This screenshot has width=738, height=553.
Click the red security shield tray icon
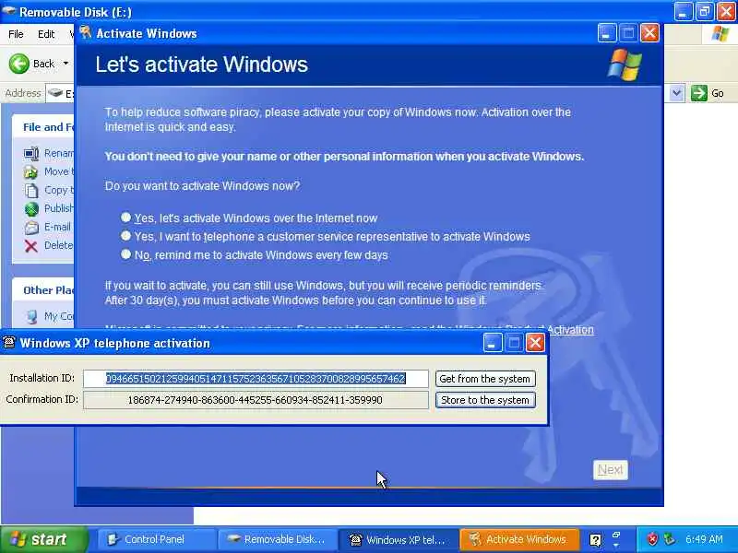coord(652,539)
